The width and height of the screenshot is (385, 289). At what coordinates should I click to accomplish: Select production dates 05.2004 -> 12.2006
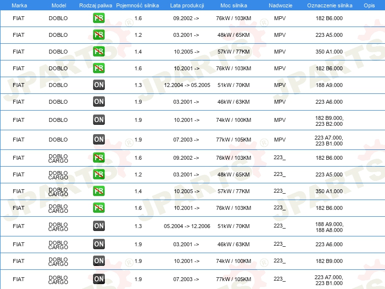(x=187, y=226)
